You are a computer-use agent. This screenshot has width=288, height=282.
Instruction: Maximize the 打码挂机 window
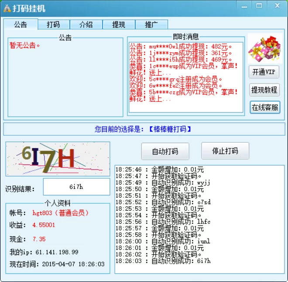pos(259,6)
